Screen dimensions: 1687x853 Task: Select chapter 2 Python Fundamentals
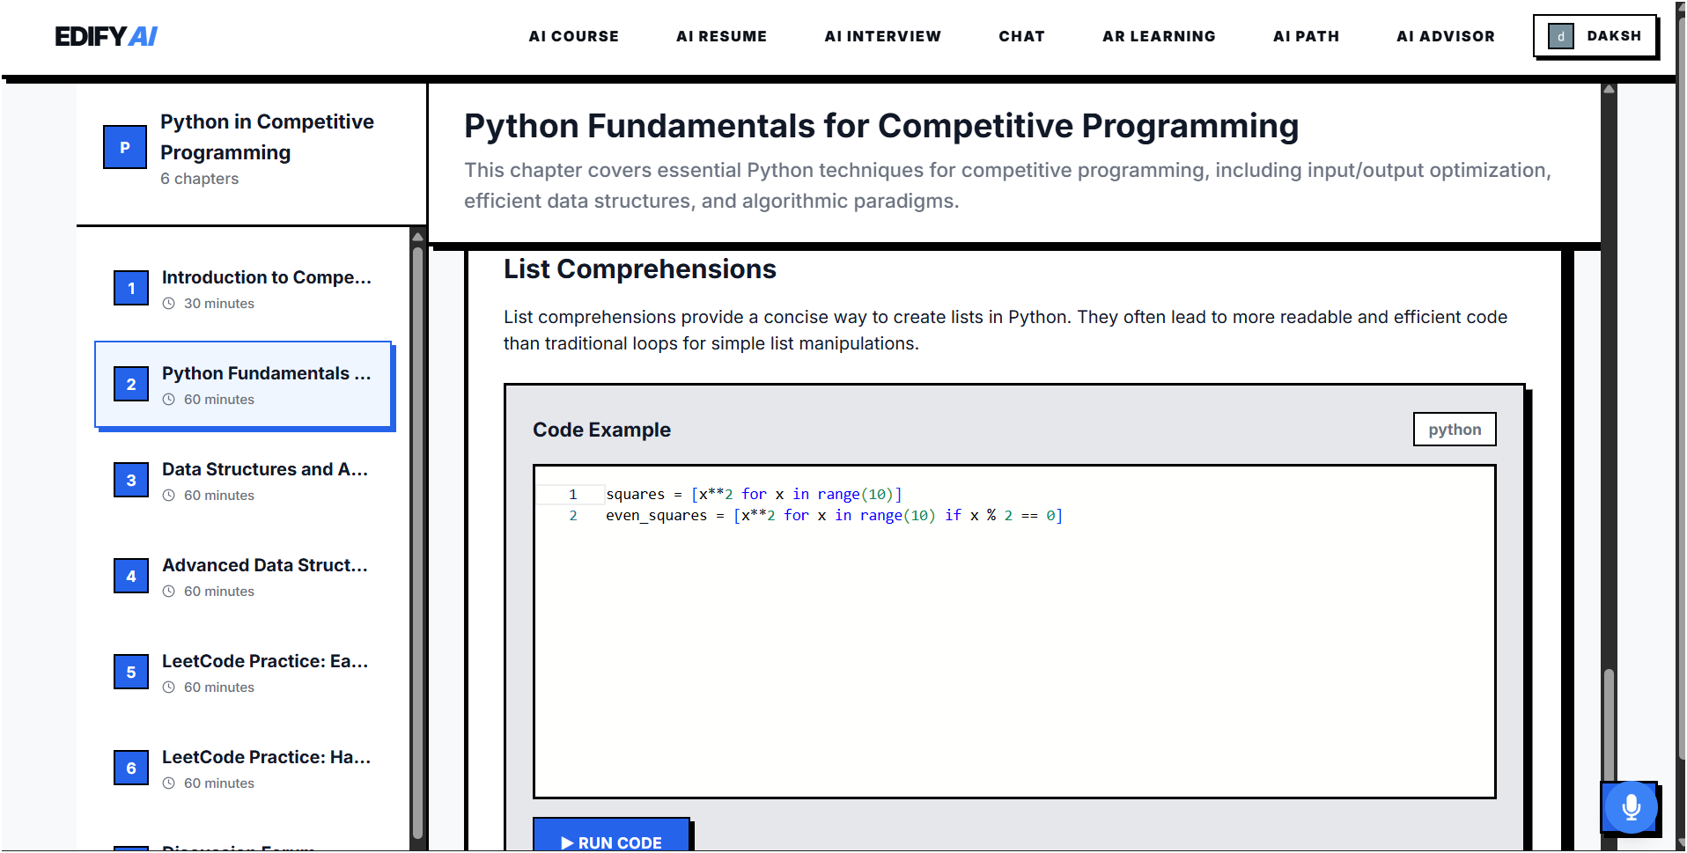pos(243,385)
